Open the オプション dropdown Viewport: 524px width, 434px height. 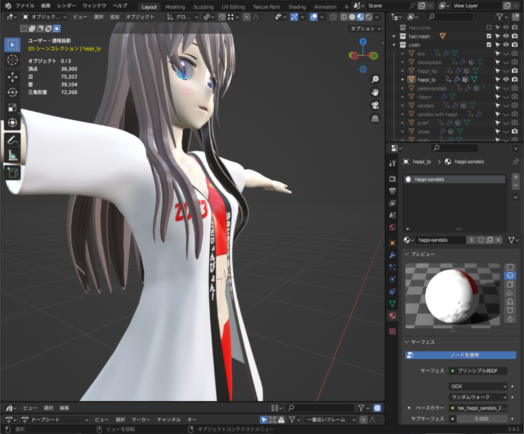(x=365, y=29)
